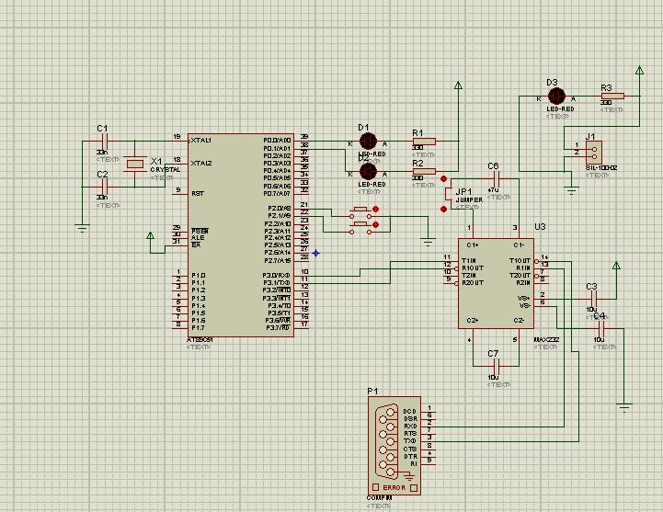Click the COMPIM part name label
This screenshot has width=663, height=512.
pyautogui.click(x=379, y=498)
